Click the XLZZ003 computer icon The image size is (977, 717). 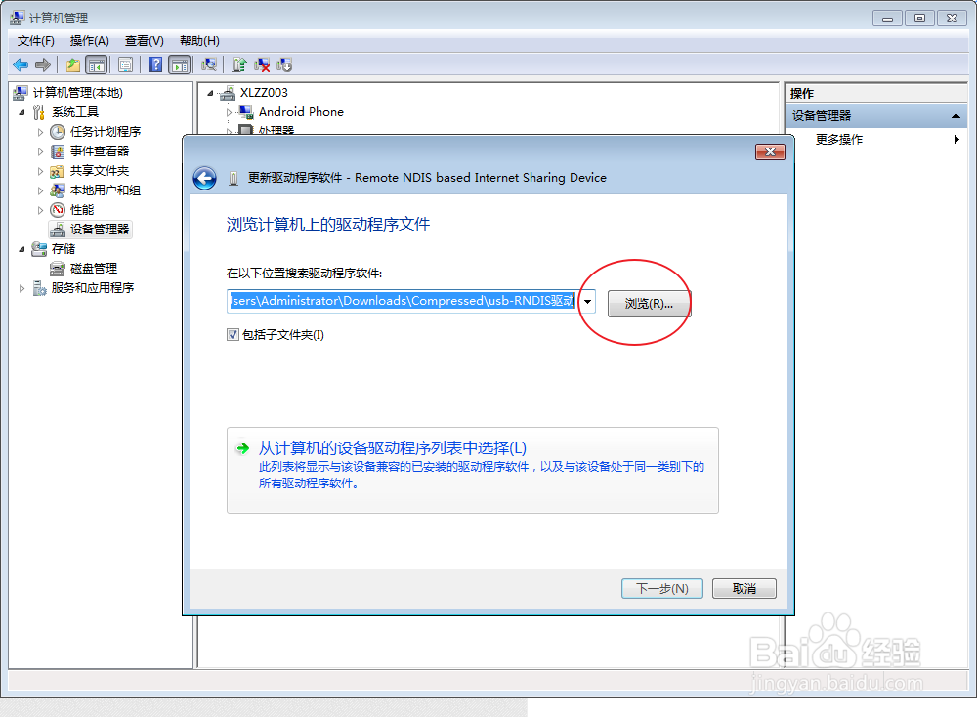[228, 93]
